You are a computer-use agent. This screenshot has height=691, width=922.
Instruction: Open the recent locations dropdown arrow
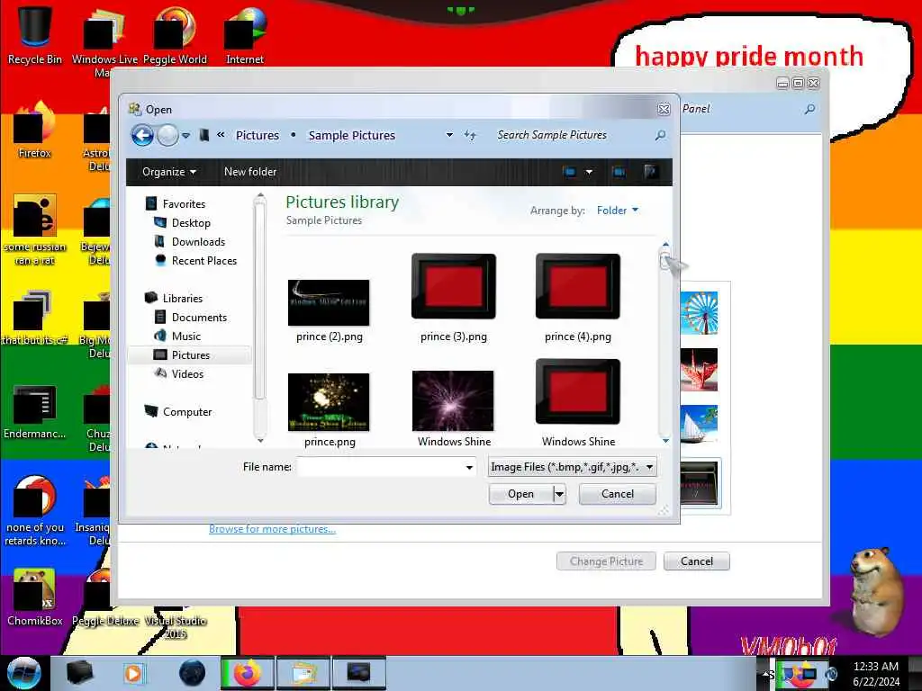click(185, 136)
